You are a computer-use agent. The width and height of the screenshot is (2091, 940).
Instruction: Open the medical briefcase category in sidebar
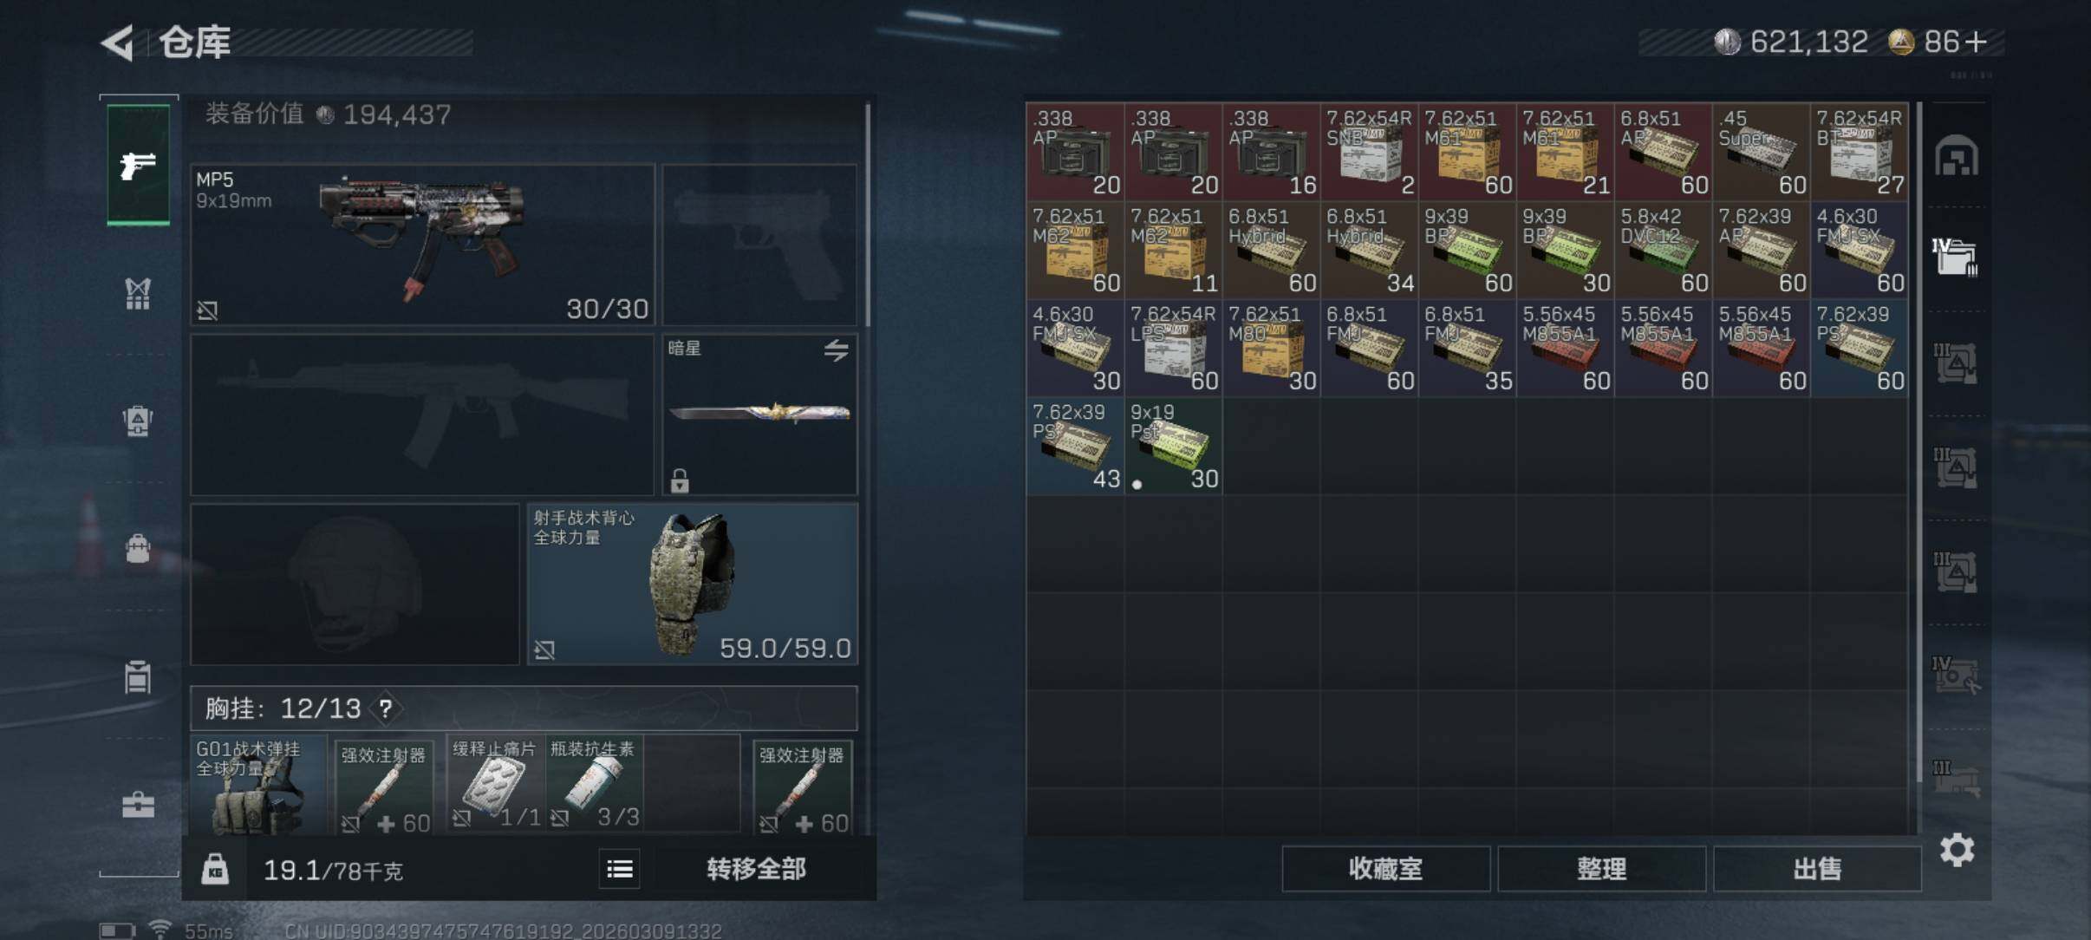click(138, 805)
